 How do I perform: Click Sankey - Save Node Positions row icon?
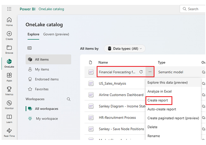91,129
